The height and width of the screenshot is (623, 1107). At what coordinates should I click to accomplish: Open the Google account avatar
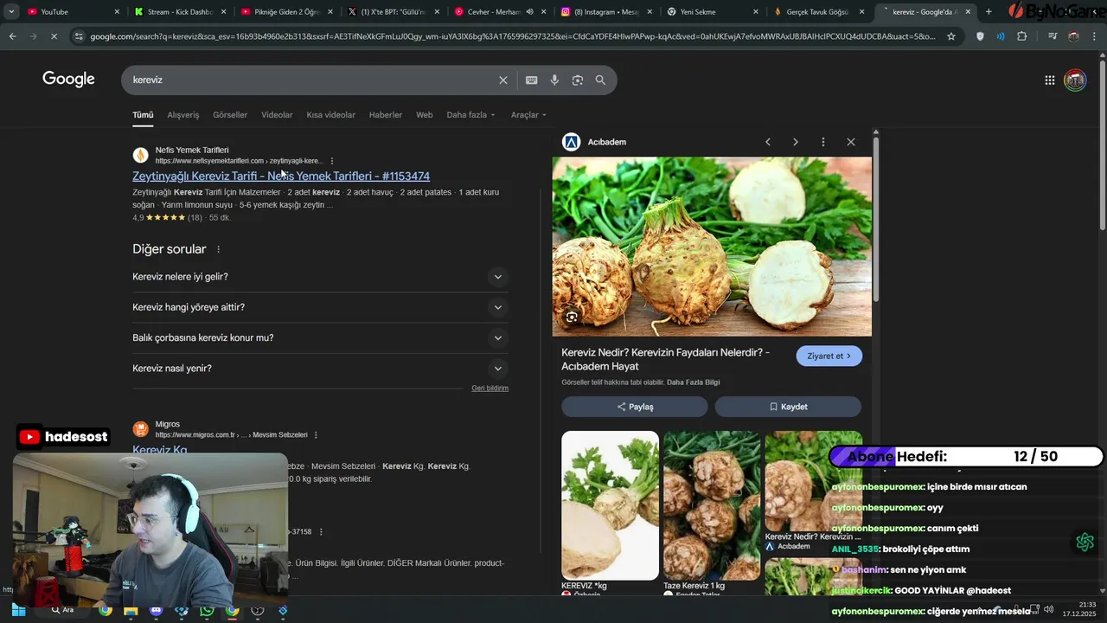[x=1075, y=80]
